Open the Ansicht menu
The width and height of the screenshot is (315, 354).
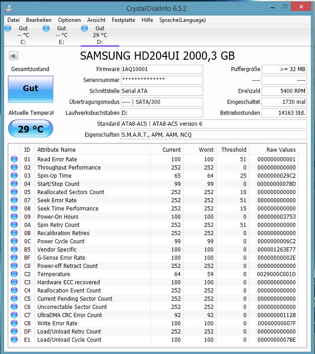click(x=96, y=20)
